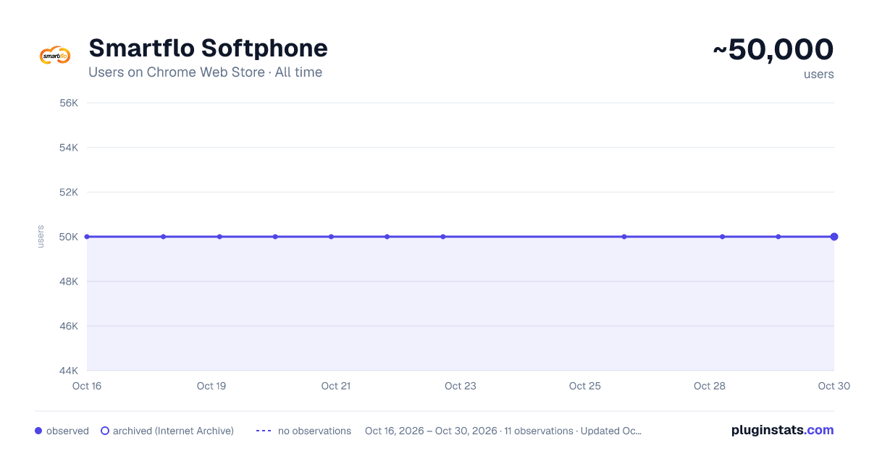The width and height of the screenshot is (869, 456).
Task: Click the 'no observations' dashed line legend
Action: pyautogui.click(x=264, y=431)
